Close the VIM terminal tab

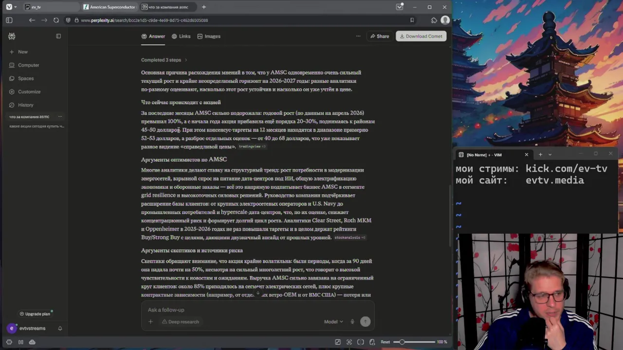tap(526, 155)
